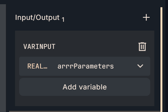Add another variable to VARINPUT
This screenshot has height=112, width=168.
85,87
